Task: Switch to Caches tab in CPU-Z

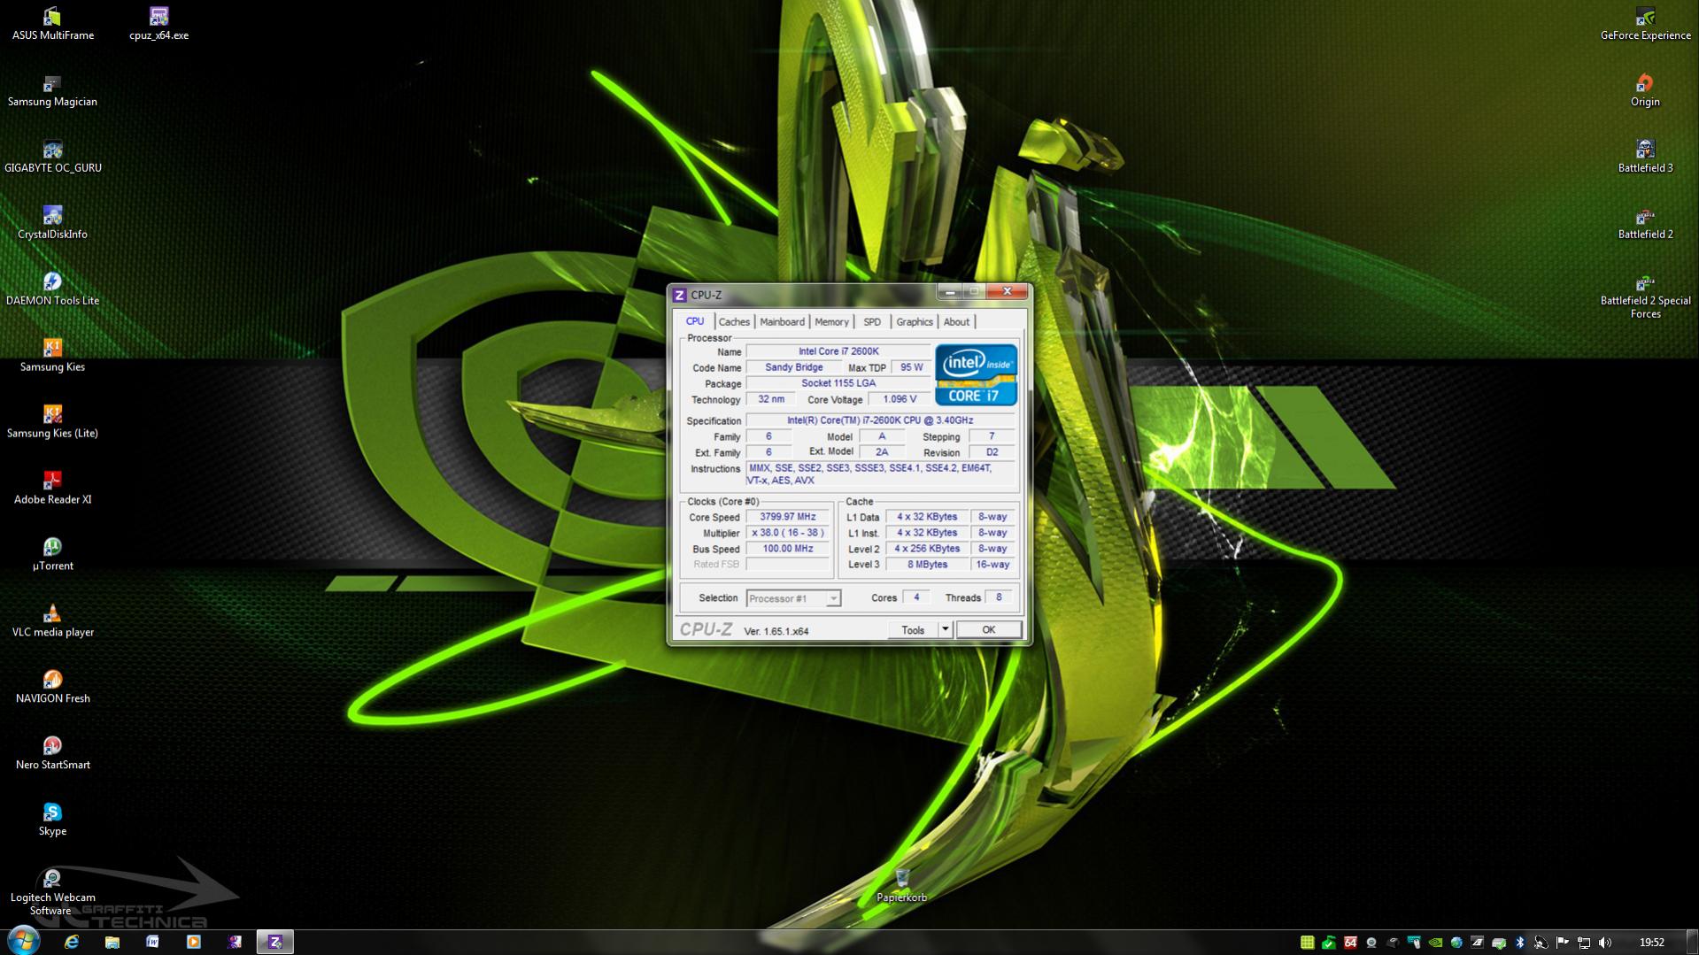Action: click(x=734, y=322)
